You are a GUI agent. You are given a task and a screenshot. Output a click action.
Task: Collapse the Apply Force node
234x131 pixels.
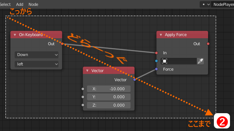pos(161,35)
